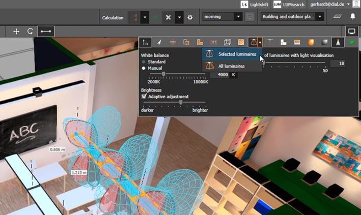Select the move tool with crossed arrows
361x215 pixels.
pos(16,31)
